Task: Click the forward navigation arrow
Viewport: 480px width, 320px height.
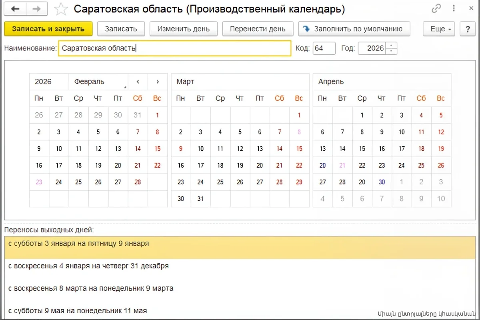Action: [37, 9]
